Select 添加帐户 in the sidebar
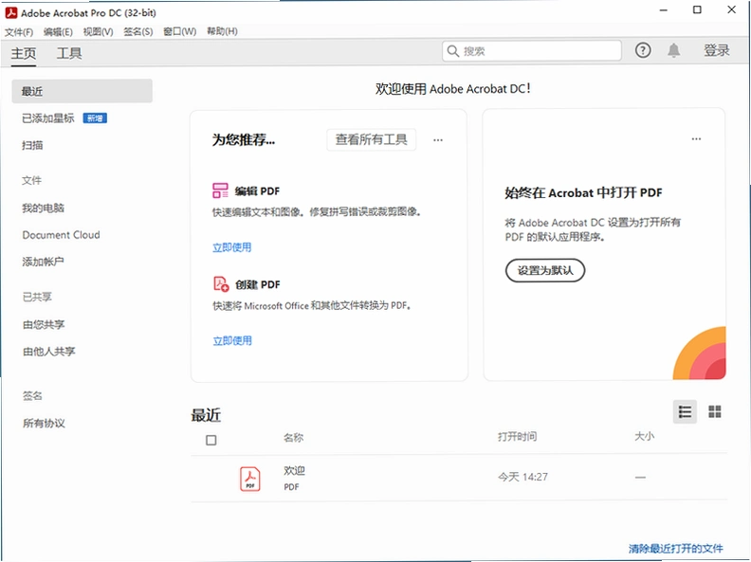Image resolution: width=751 pixels, height=562 pixels. 43,262
